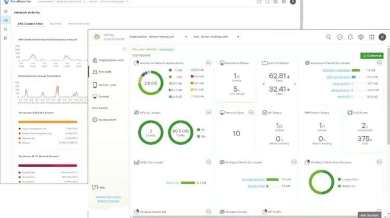Open the apps grid in Nebula header
Screen dimensions: 390x218
point(372,37)
